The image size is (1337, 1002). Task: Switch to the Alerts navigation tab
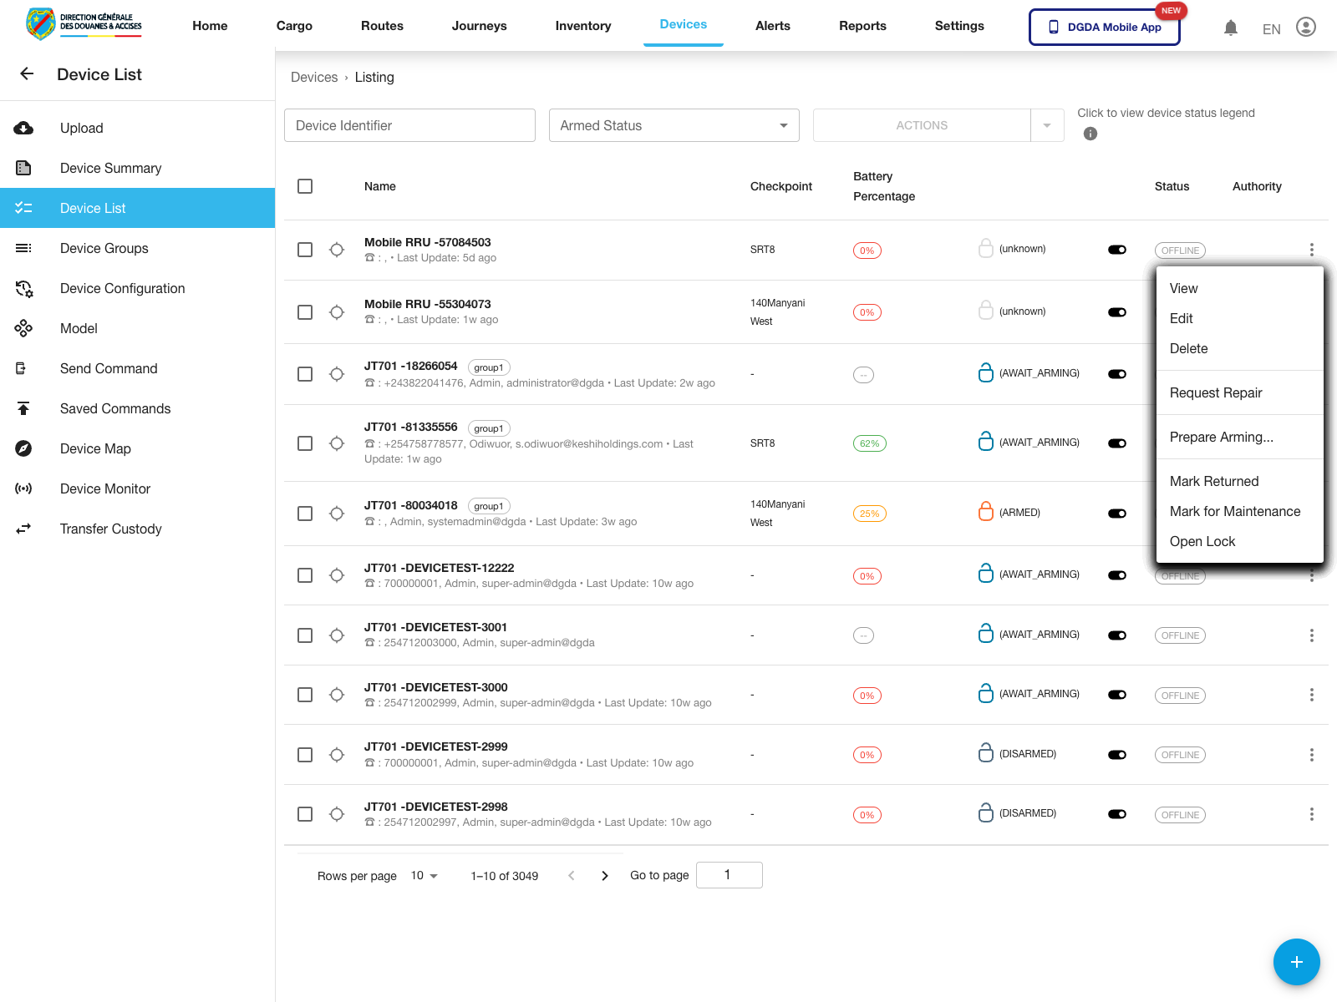(772, 26)
